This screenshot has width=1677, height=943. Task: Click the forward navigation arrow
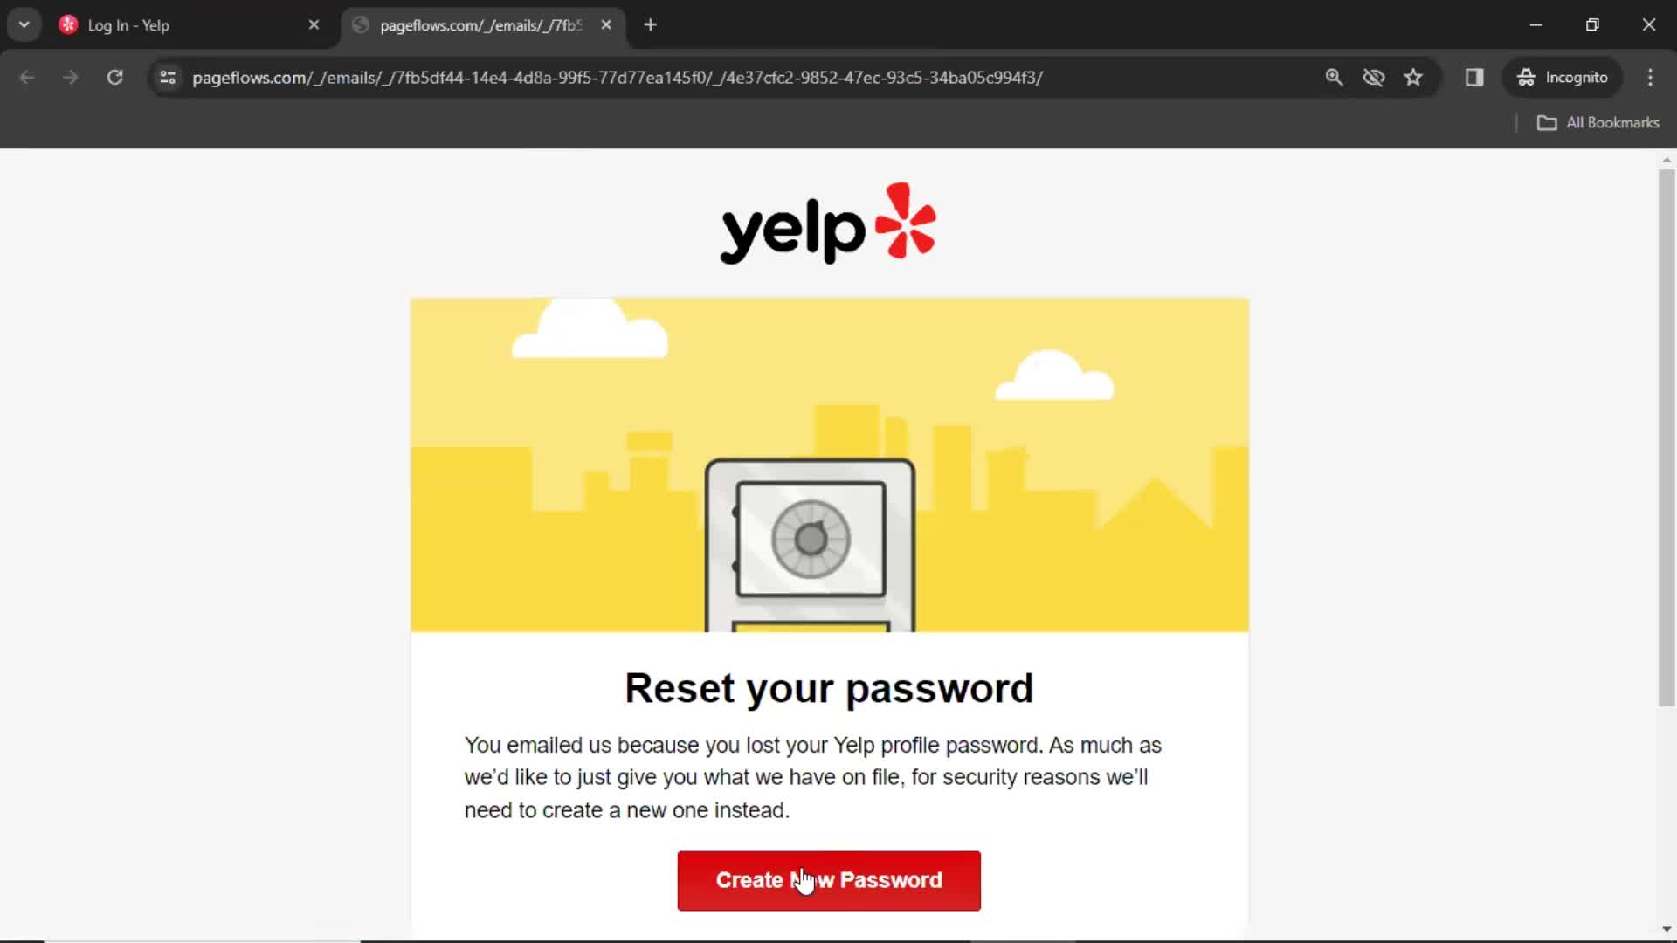69,77
